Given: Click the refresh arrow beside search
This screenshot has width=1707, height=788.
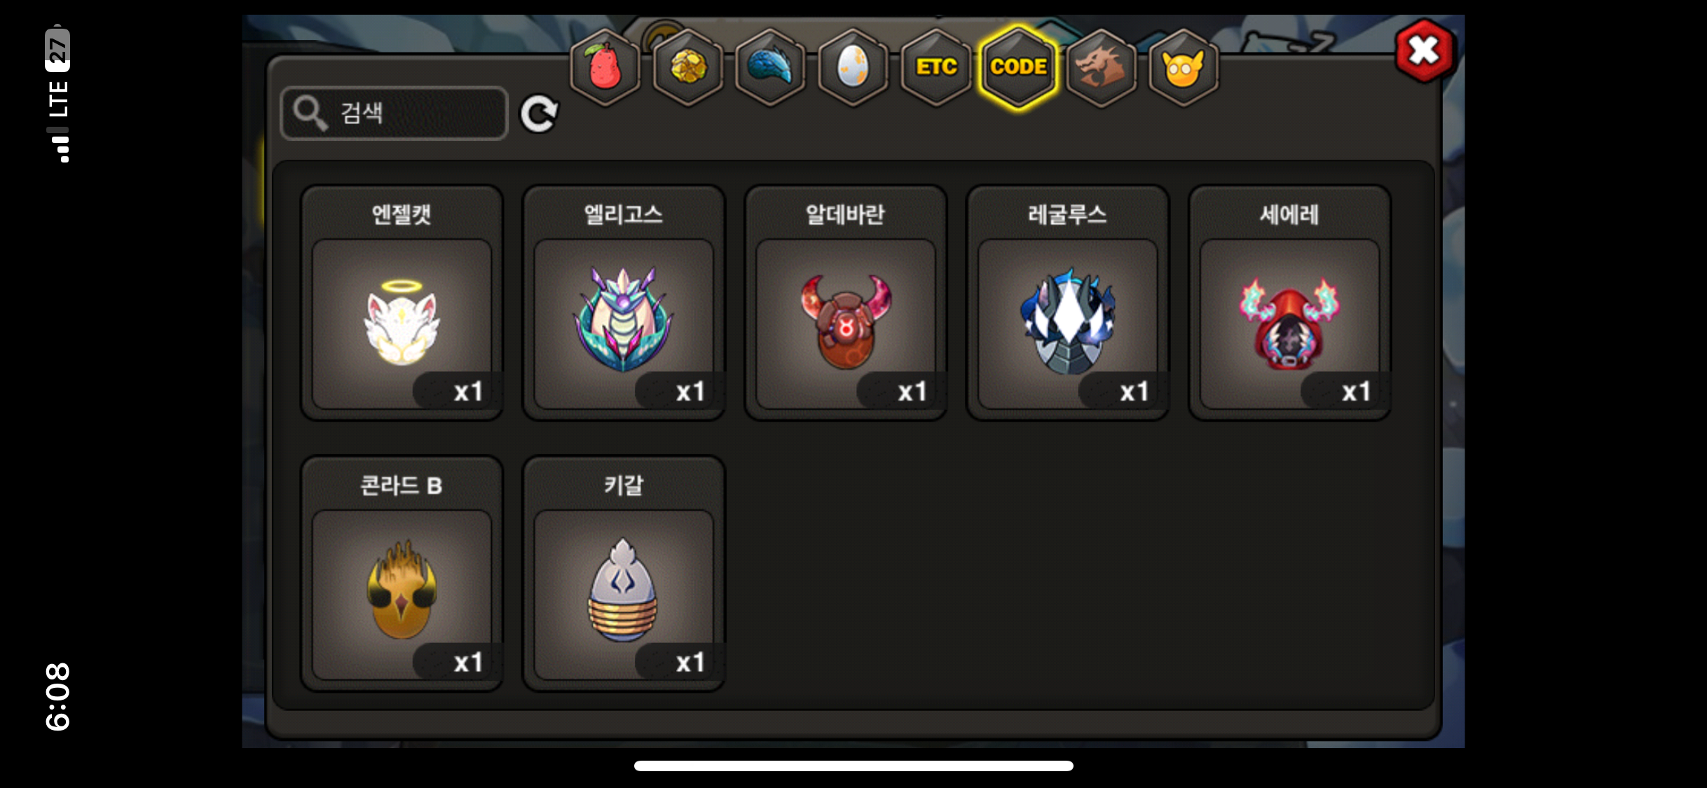Looking at the screenshot, I should click(539, 113).
